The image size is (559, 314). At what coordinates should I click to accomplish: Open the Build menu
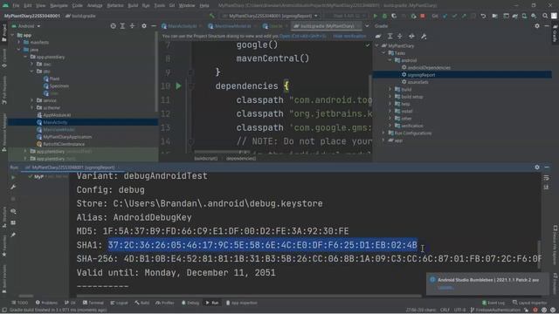133,5
